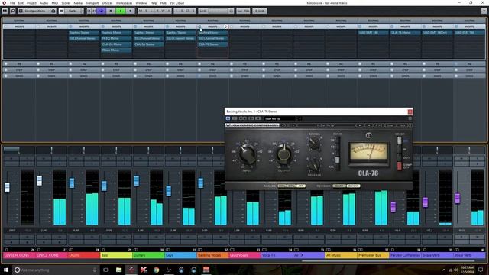Image resolution: width=489 pixels, height=275 pixels.
Task: Click the global Mute M button
Action: 141,11
